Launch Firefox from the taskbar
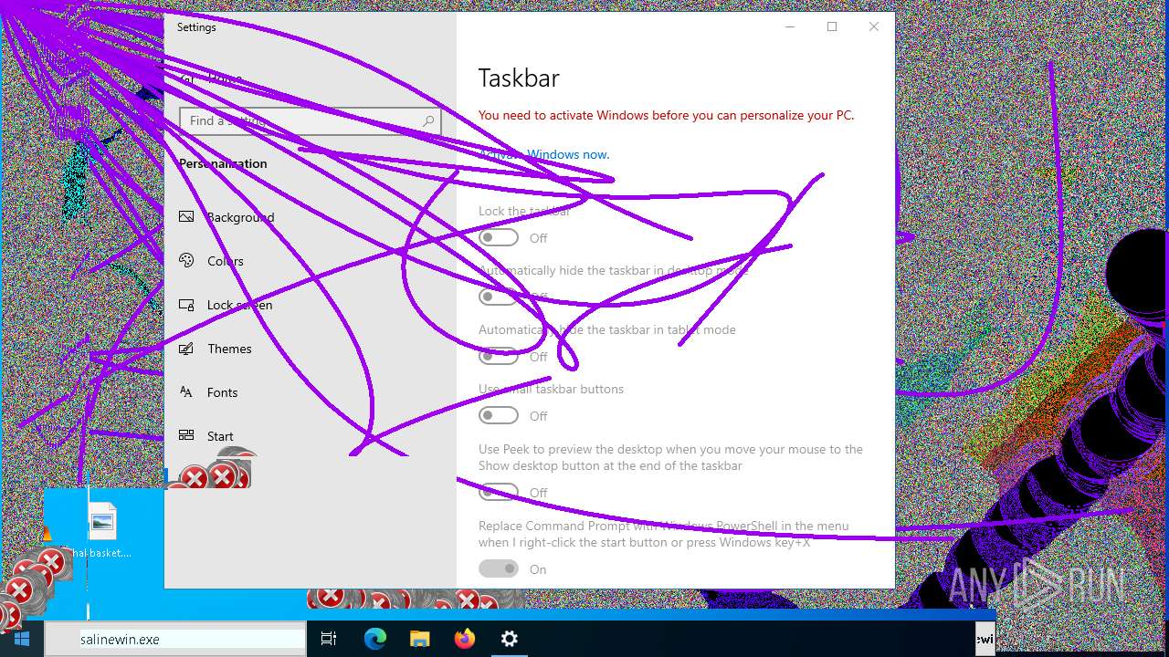The image size is (1169, 657). point(464,639)
